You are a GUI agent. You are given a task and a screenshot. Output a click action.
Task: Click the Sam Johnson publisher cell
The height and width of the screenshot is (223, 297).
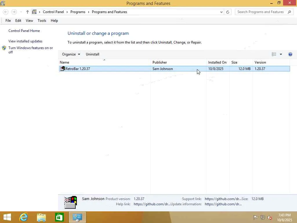(x=162, y=69)
